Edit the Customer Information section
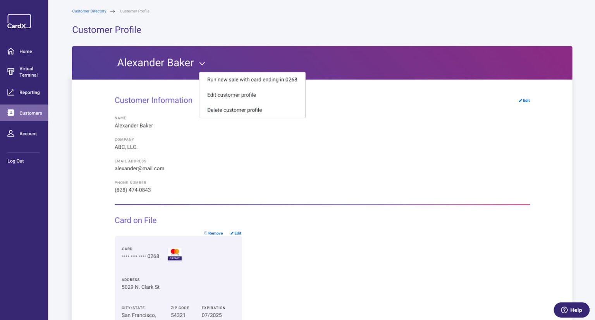 pyautogui.click(x=524, y=100)
